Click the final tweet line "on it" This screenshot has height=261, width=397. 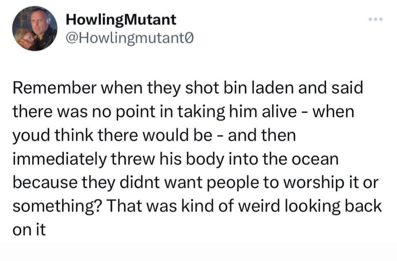29,230
